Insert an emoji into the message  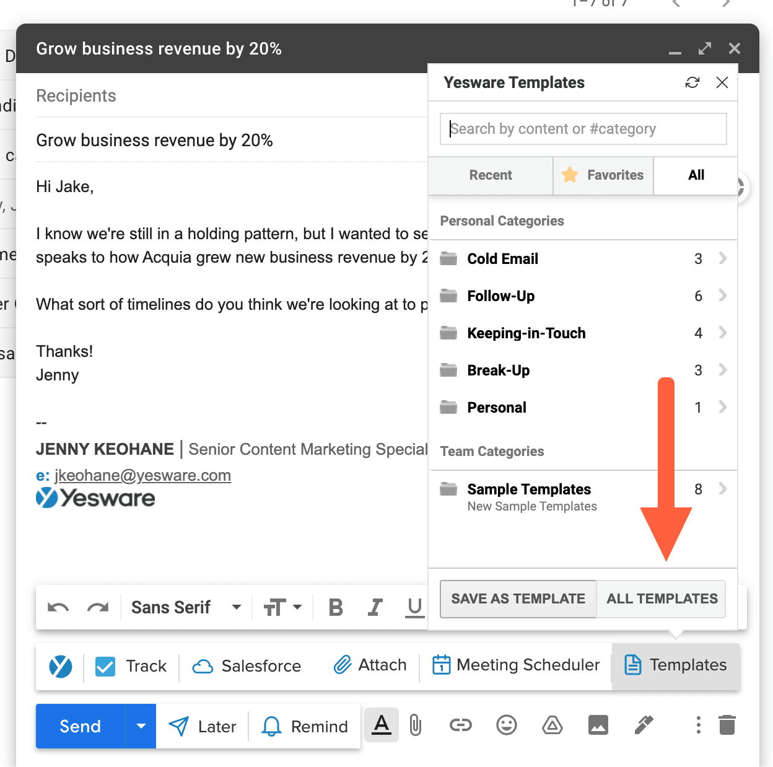[506, 725]
